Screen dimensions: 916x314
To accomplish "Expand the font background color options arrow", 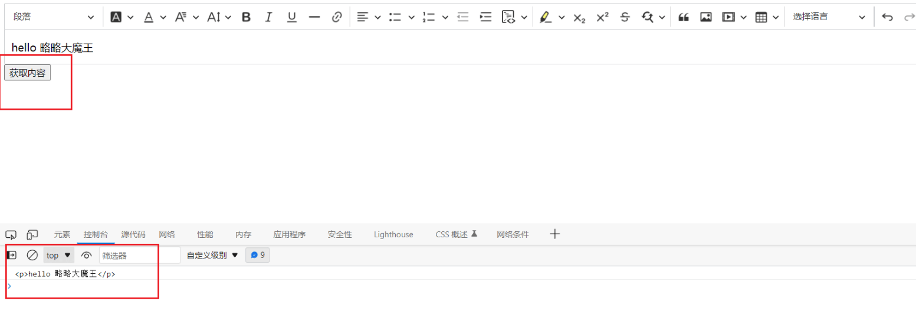I will tap(130, 17).
